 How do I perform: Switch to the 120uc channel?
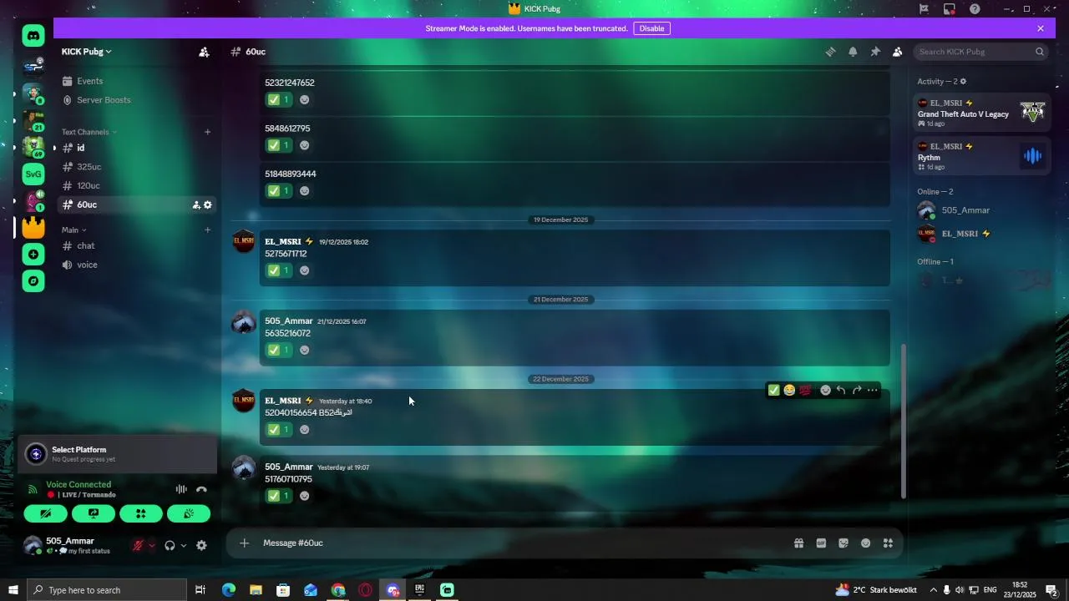coord(137,186)
